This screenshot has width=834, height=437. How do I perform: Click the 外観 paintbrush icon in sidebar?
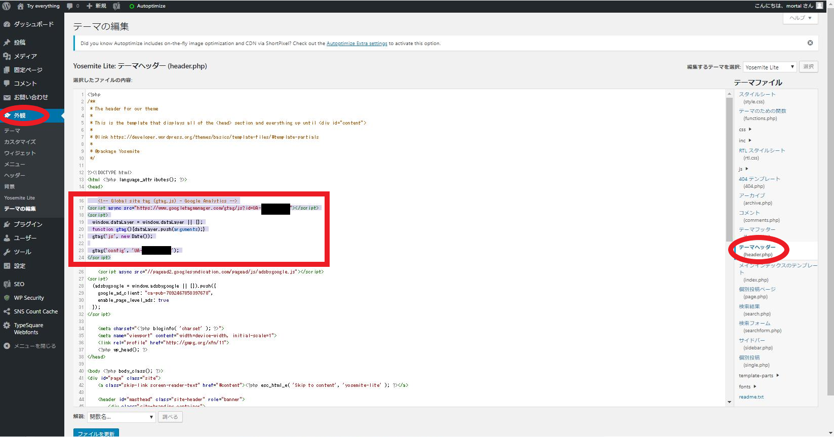tap(7, 115)
